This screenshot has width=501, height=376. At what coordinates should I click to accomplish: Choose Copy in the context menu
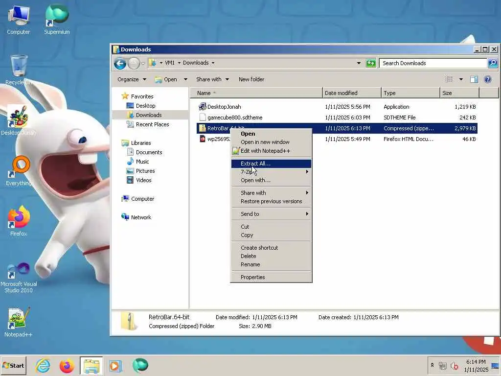point(271,235)
